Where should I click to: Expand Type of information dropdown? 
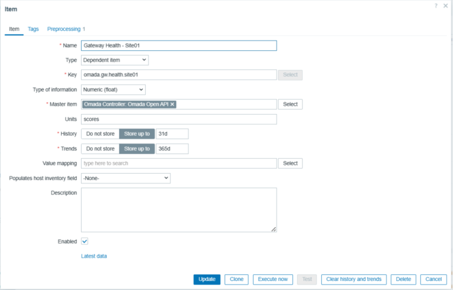[x=113, y=90]
